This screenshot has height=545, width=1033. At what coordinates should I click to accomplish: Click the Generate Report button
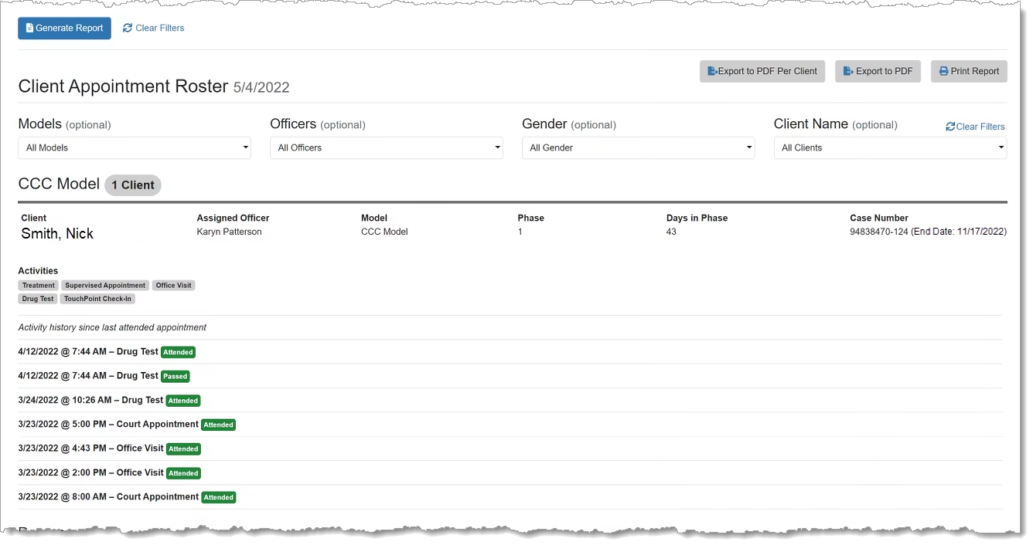pyautogui.click(x=64, y=29)
